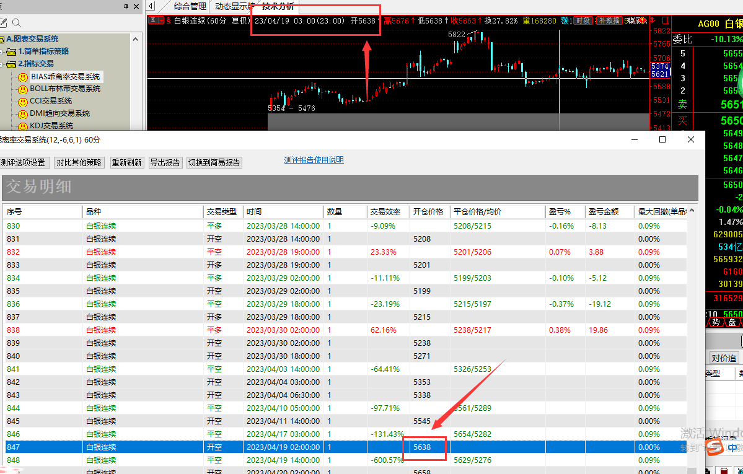
Task: Click the 导出报告 button
Action: pyautogui.click(x=165, y=162)
